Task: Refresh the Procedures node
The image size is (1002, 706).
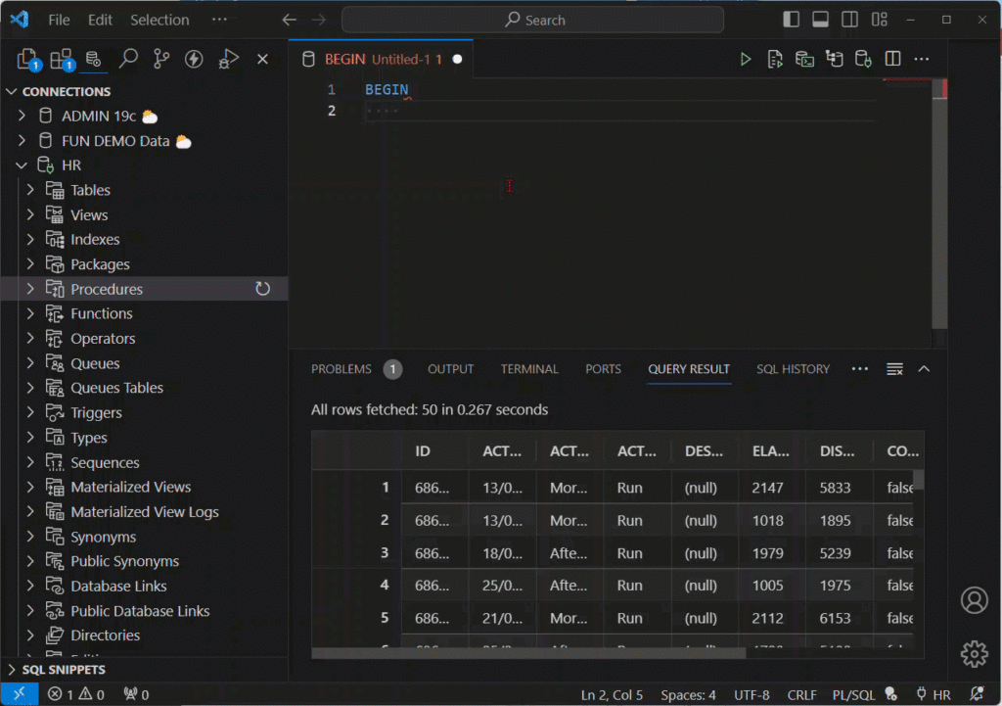Action: (262, 289)
